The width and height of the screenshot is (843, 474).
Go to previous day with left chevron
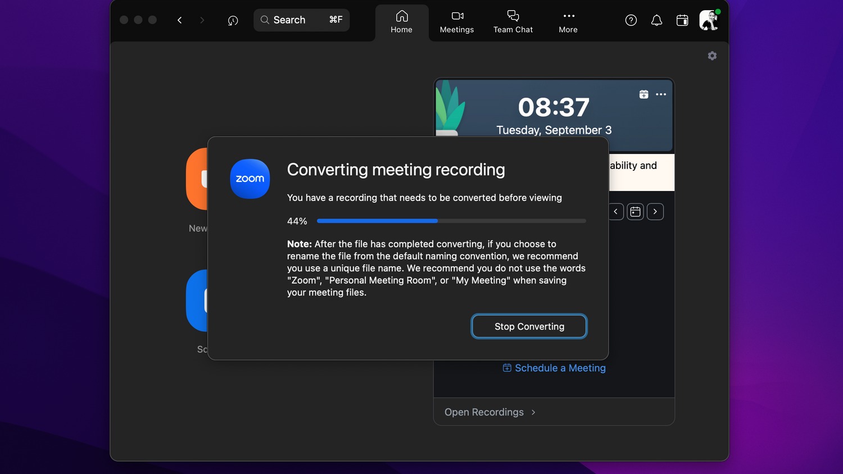coord(616,212)
